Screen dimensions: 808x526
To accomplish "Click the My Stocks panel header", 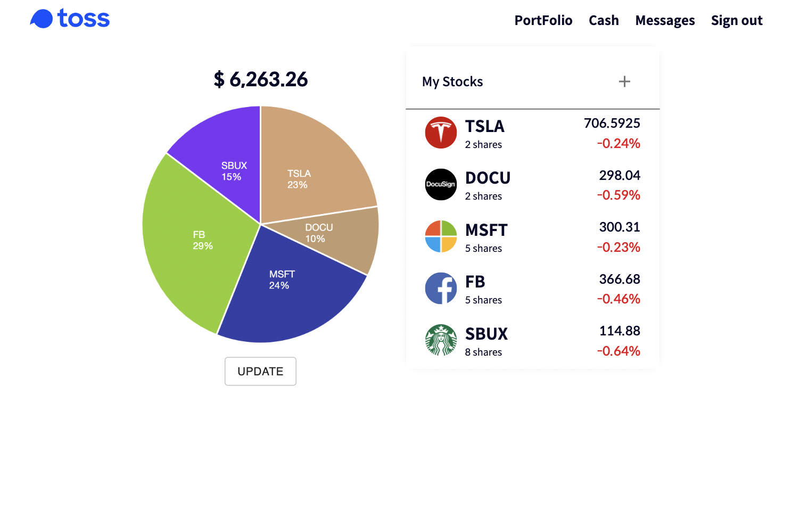I will click(x=452, y=81).
